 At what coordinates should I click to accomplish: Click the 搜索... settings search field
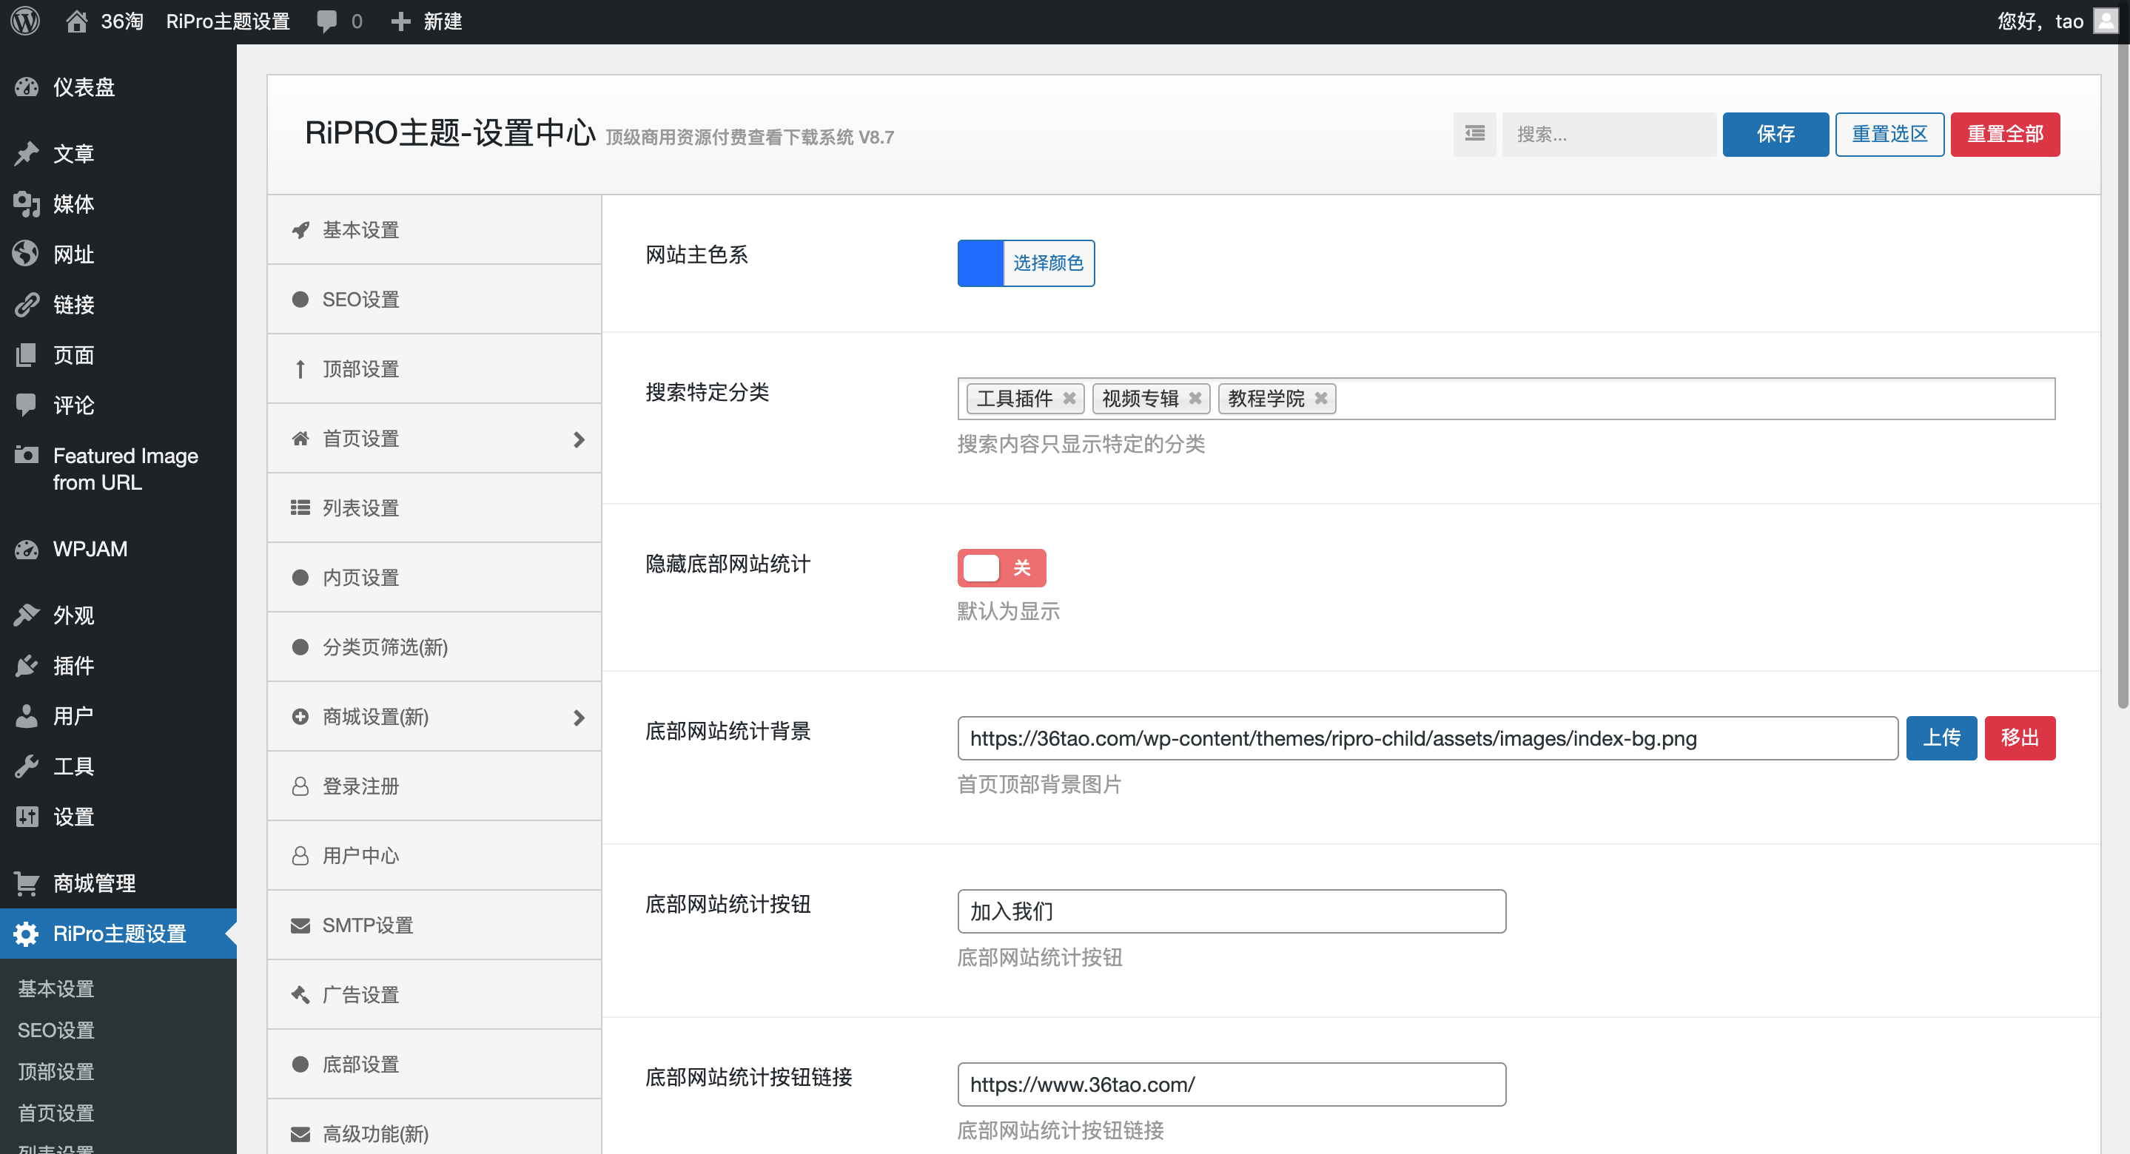pos(1609,134)
